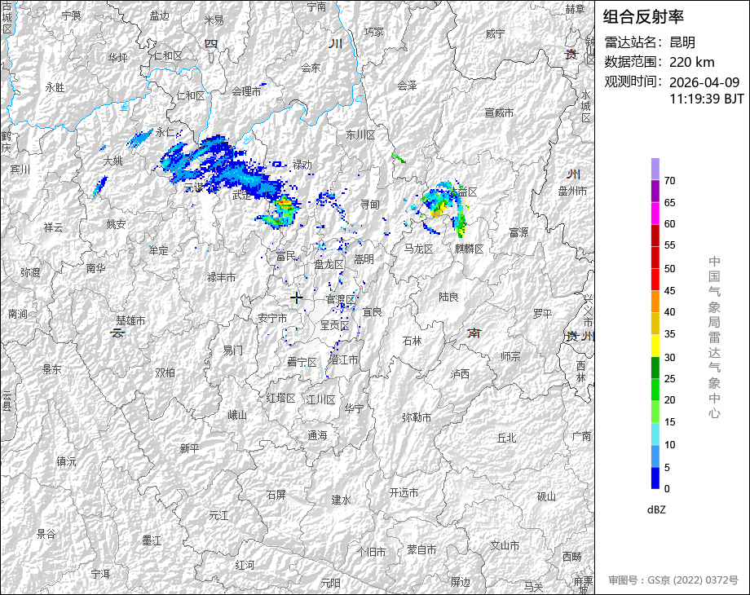Viewport: 750px width, 595px height.
Task: Click the radar station name 昆明
Action: (x=682, y=42)
